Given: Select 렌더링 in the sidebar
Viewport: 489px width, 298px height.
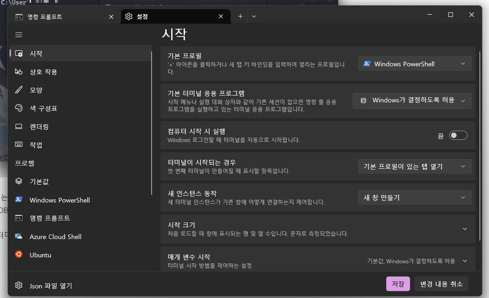Looking at the screenshot, I should coord(81,127).
